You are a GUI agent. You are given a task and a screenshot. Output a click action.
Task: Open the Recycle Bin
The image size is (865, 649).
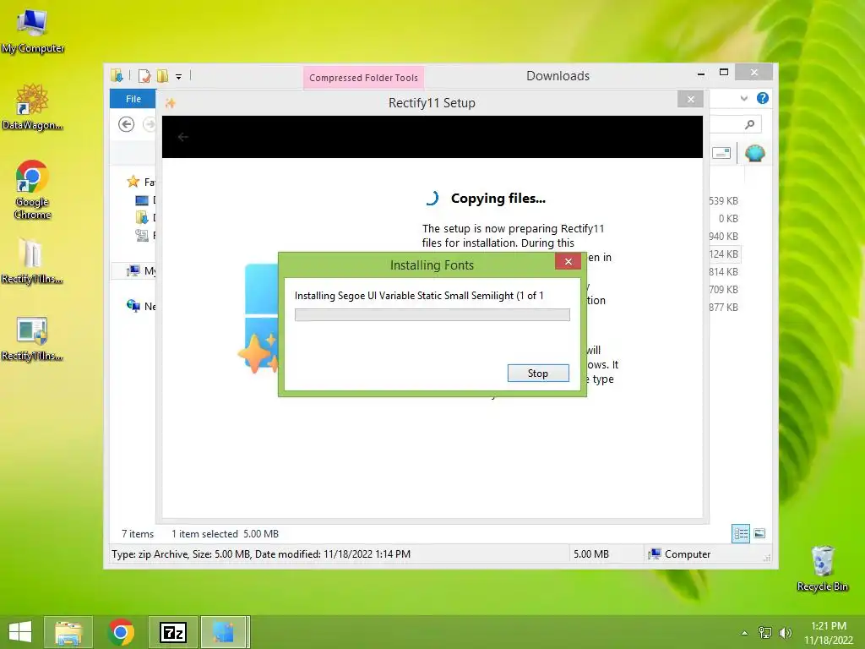[822, 569]
